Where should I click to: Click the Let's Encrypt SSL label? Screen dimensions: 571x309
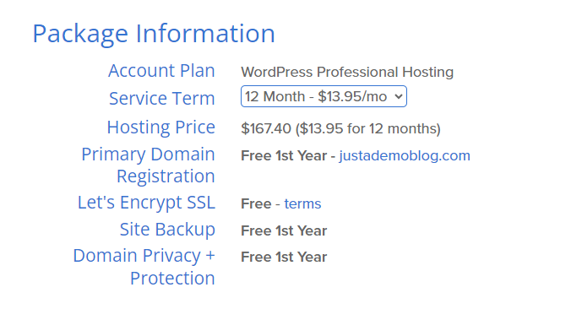[x=146, y=203]
